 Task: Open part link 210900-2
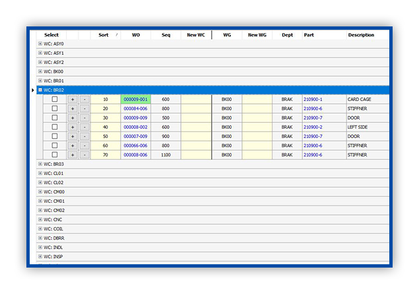tap(313, 127)
